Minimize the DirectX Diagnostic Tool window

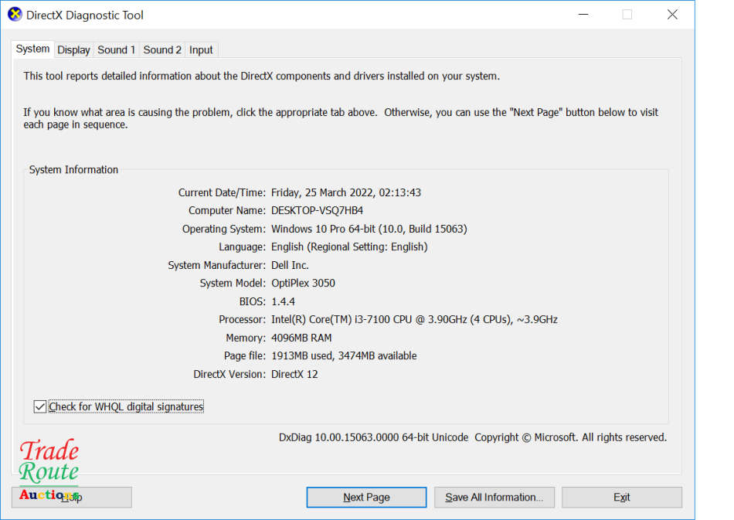click(x=582, y=15)
